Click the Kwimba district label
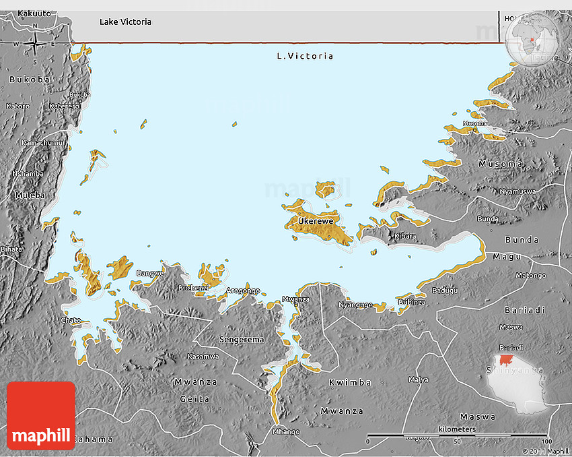Viewport: 572px width, 457px height. (349, 383)
